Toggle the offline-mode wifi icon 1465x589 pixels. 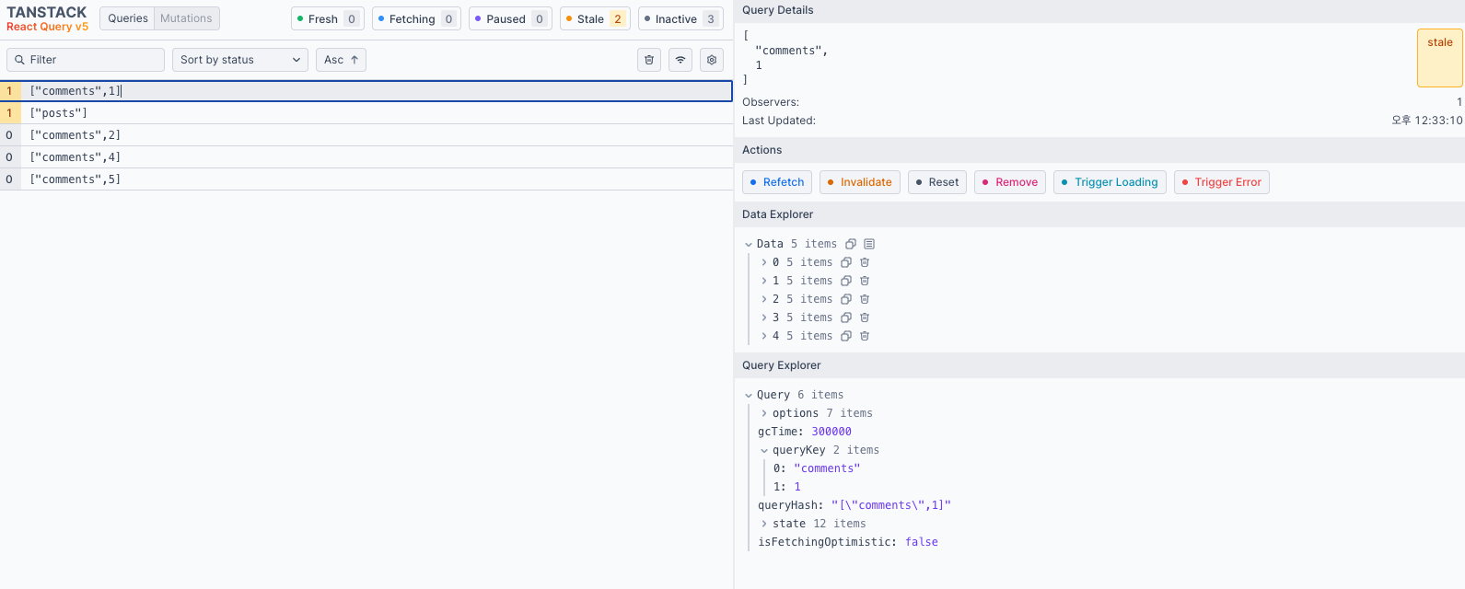click(x=680, y=60)
